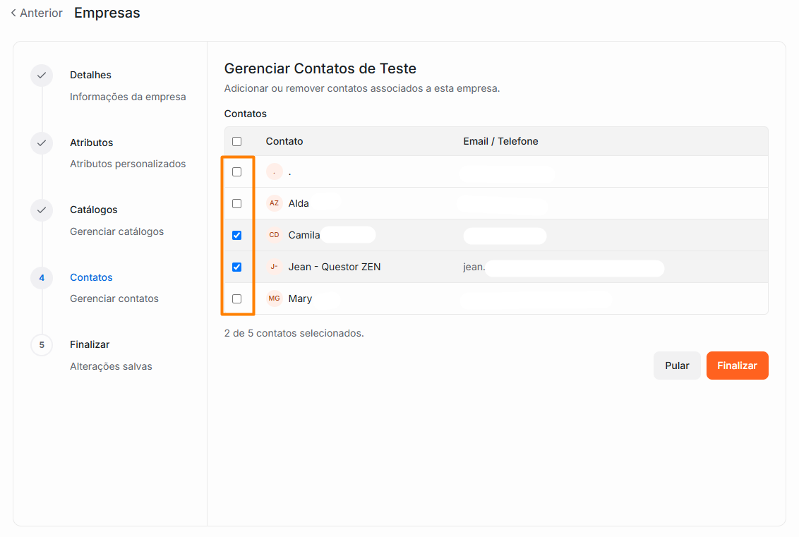This screenshot has width=799, height=537.
Task: Click the Email / Telefone column header
Action: [x=500, y=141]
